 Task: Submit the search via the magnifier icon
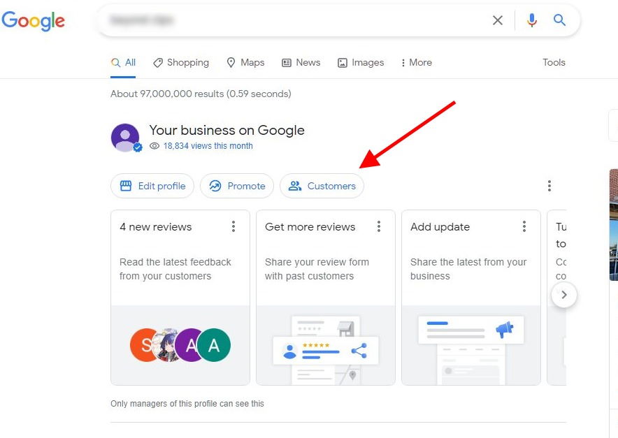[x=559, y=20]
